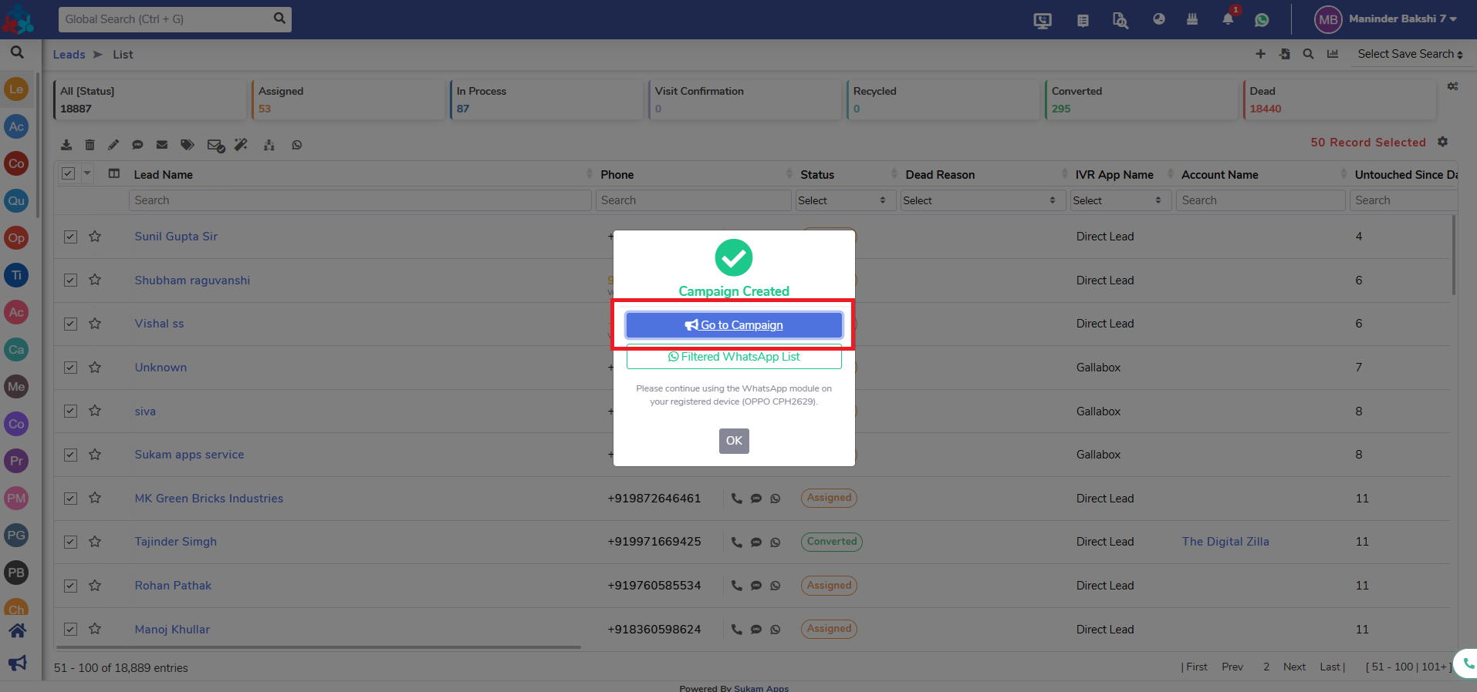Click the Go to Campaign button
The width and height of the screenshot is (1477, 692).
click(x=733, y=325)
